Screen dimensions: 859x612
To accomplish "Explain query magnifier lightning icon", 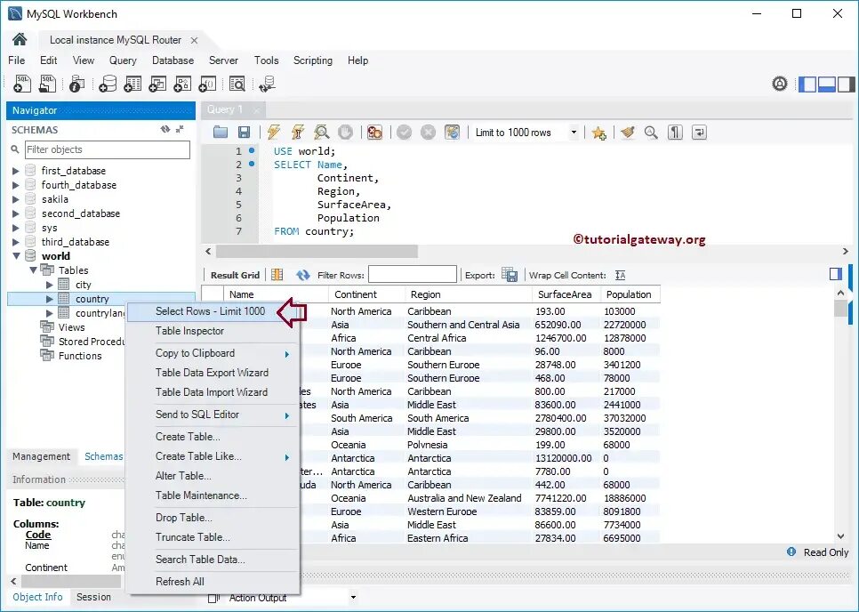I will [x=322, y=132].
